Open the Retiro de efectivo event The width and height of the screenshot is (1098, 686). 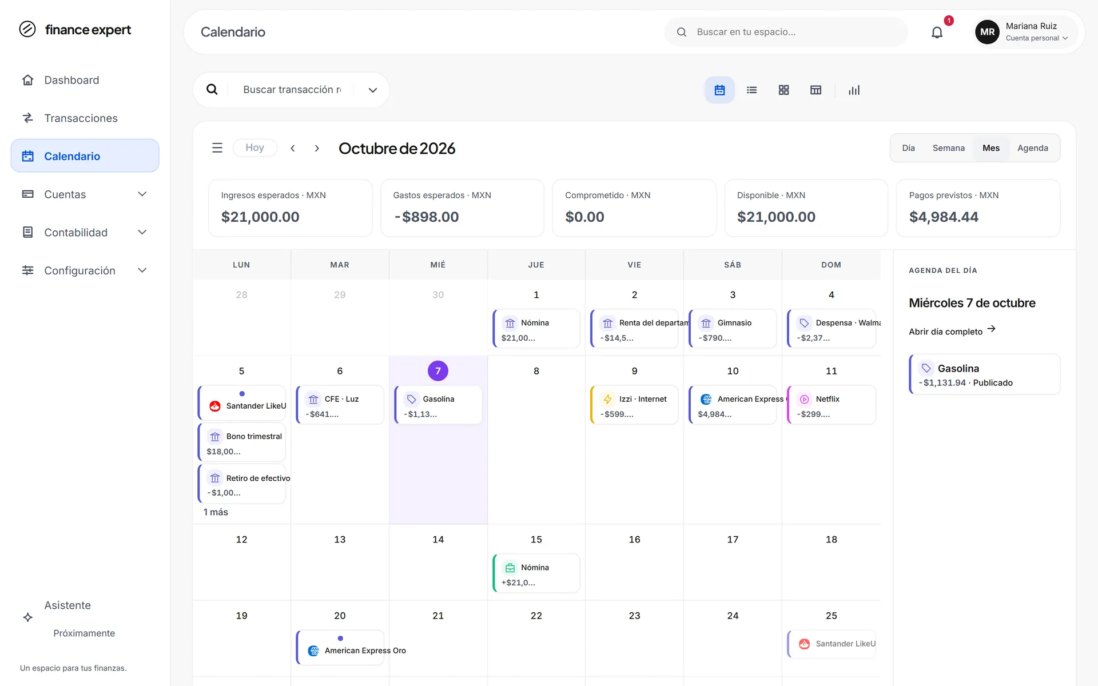242,484
